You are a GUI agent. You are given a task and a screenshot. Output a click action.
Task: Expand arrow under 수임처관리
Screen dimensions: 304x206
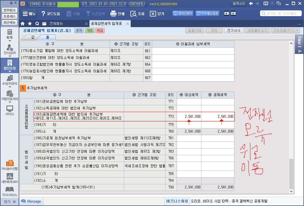9,87
